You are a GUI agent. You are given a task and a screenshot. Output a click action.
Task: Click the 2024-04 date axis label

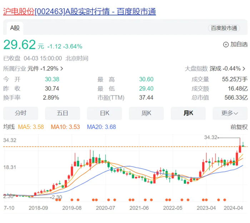point(233,208)
